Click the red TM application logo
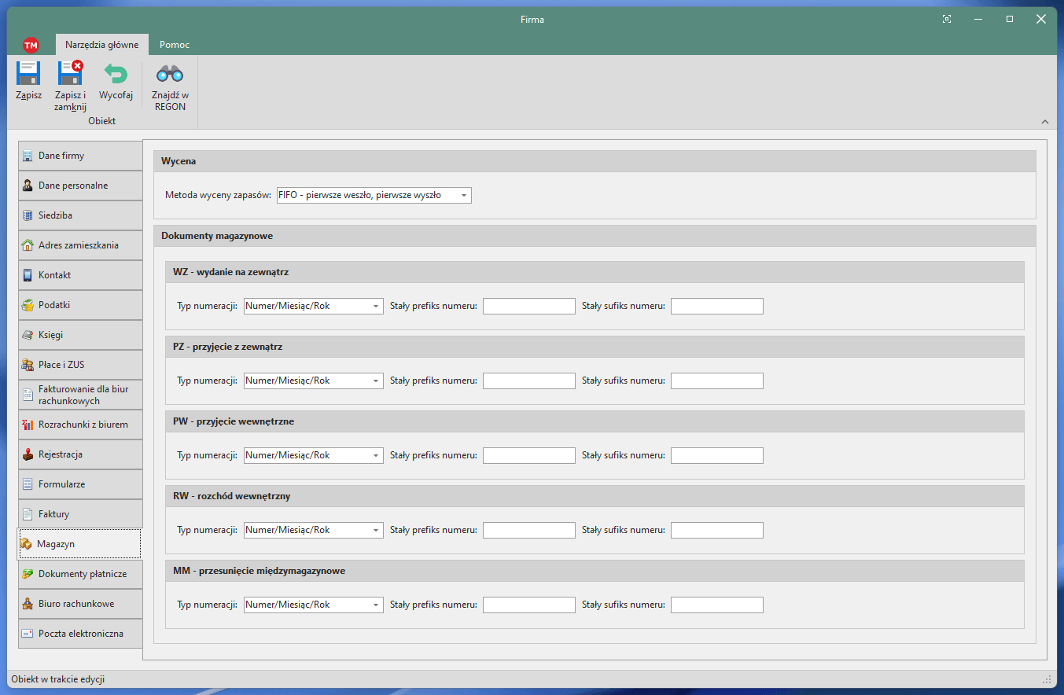Screen dimensions: 1064x695 pos(31,45)
